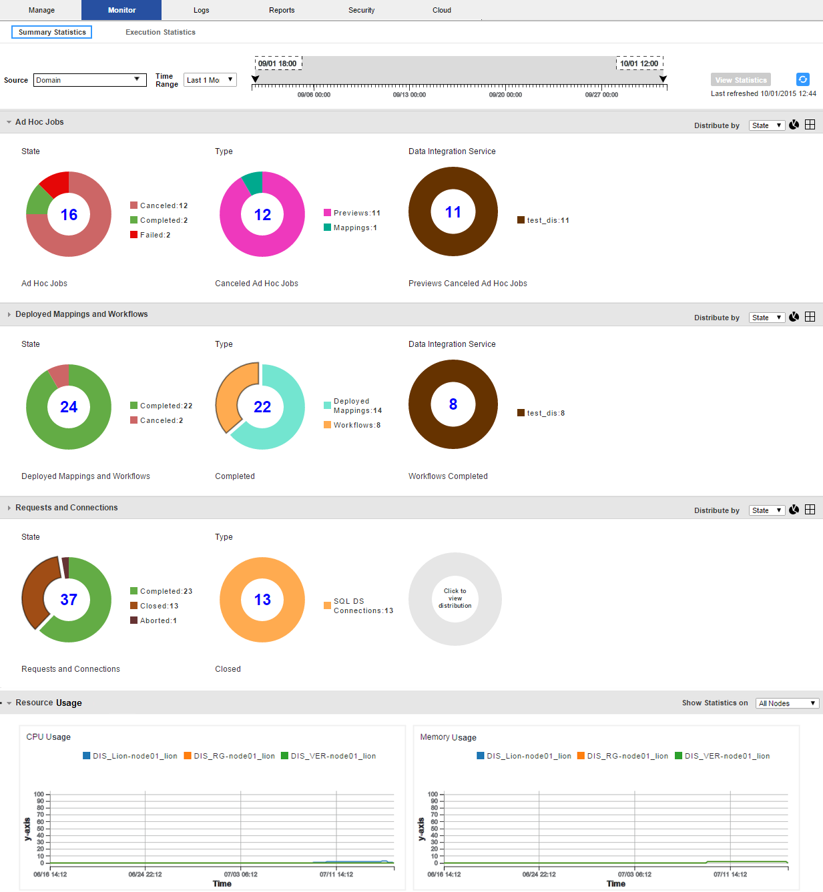Select chart view for Requests and Connections

[x=794, y=510]
